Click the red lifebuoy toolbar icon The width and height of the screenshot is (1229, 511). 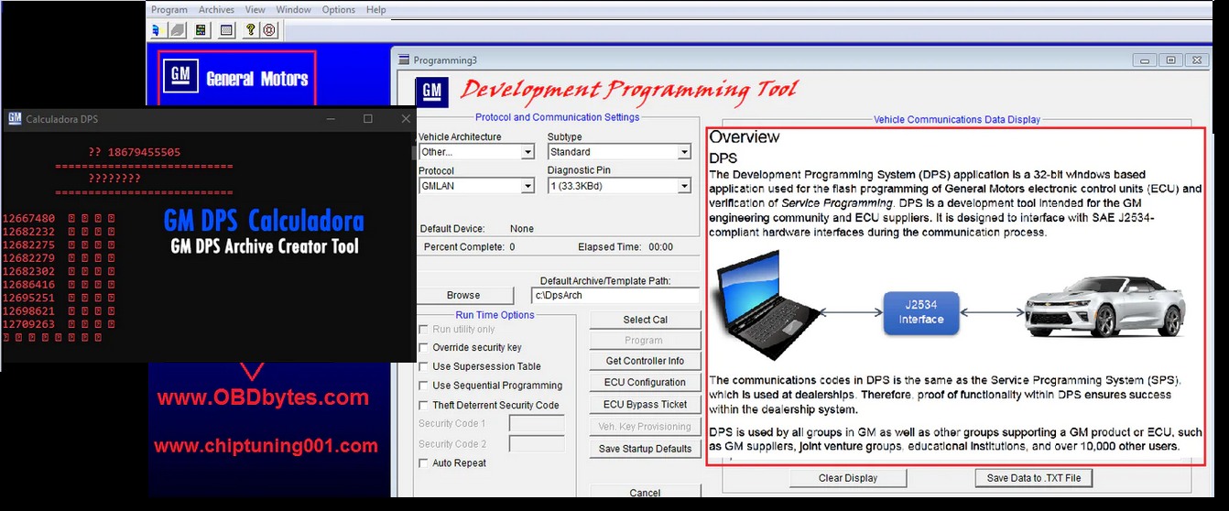[269, 30]
